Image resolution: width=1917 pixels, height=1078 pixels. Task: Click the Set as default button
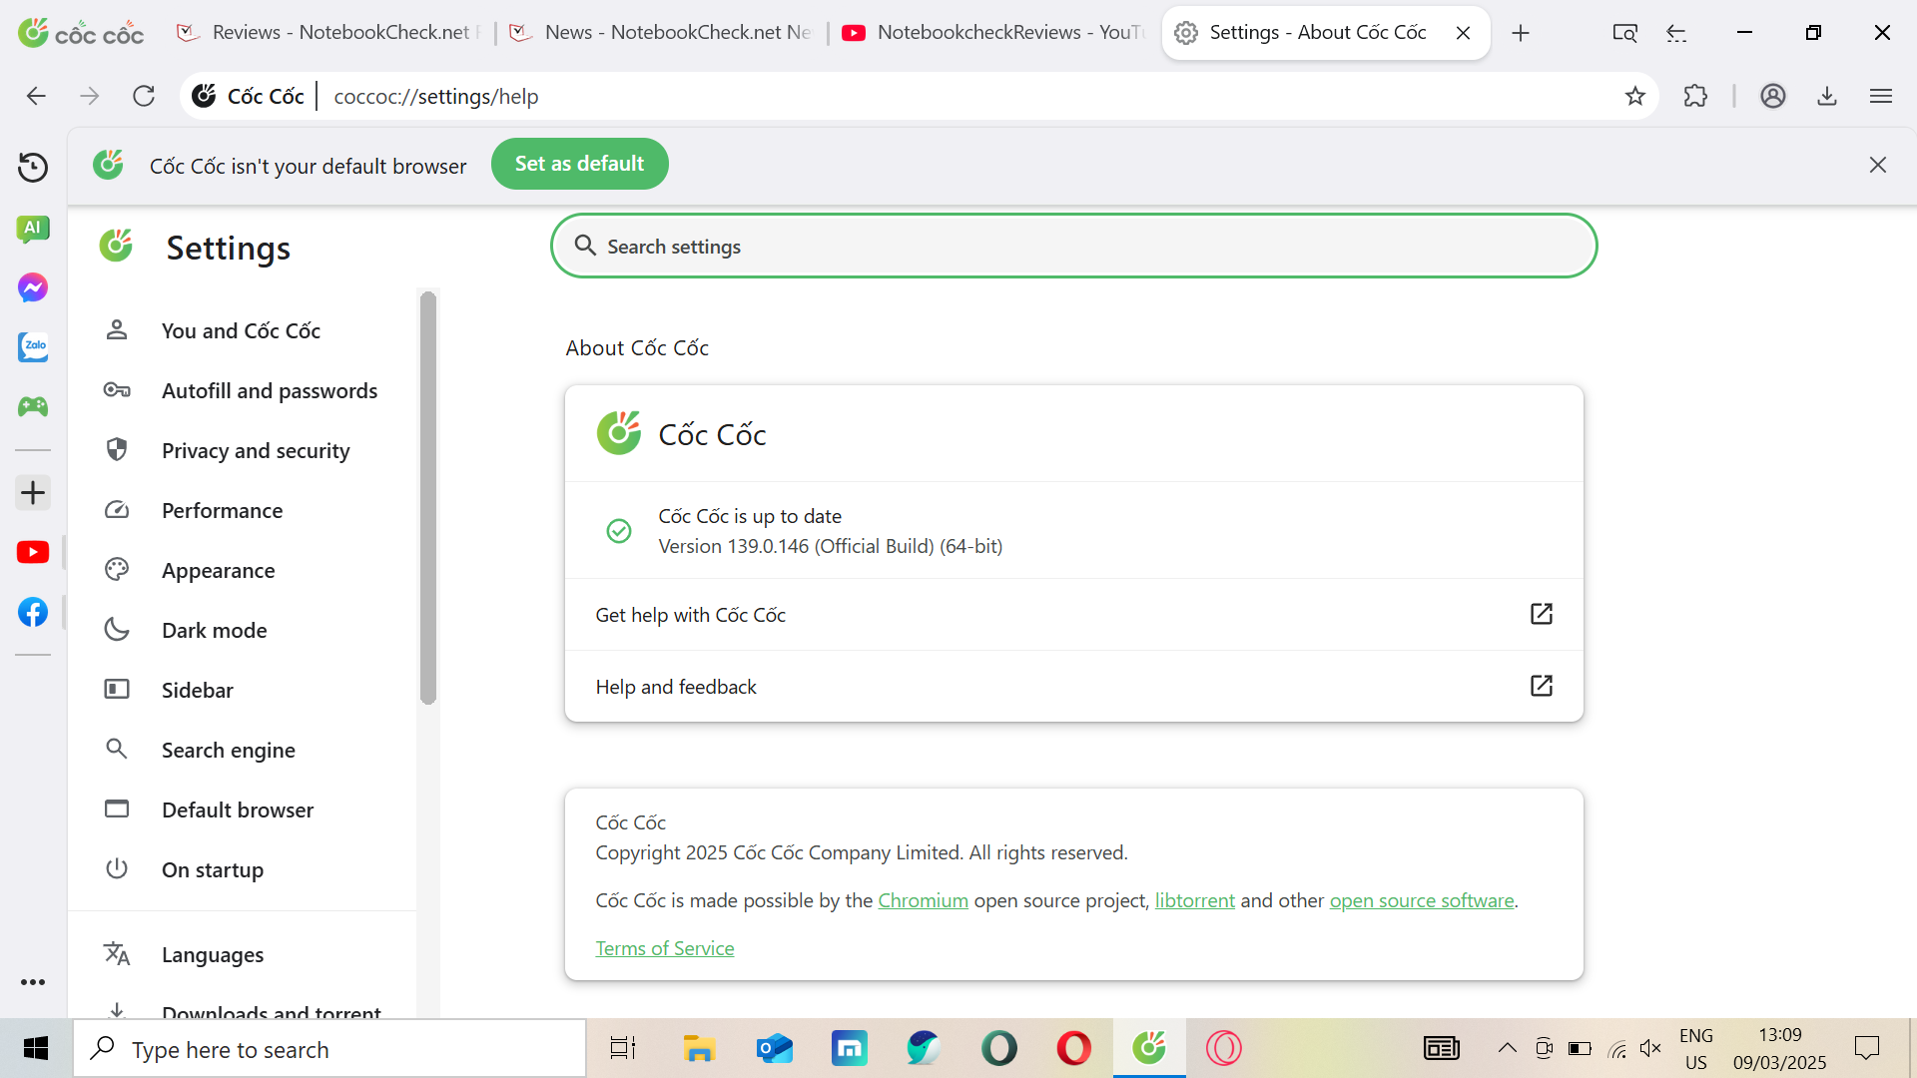(579, 164)
